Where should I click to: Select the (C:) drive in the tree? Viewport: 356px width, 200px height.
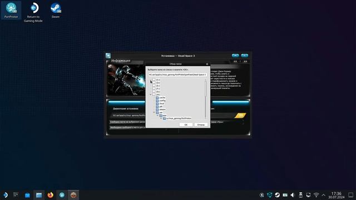coord(158,80)
